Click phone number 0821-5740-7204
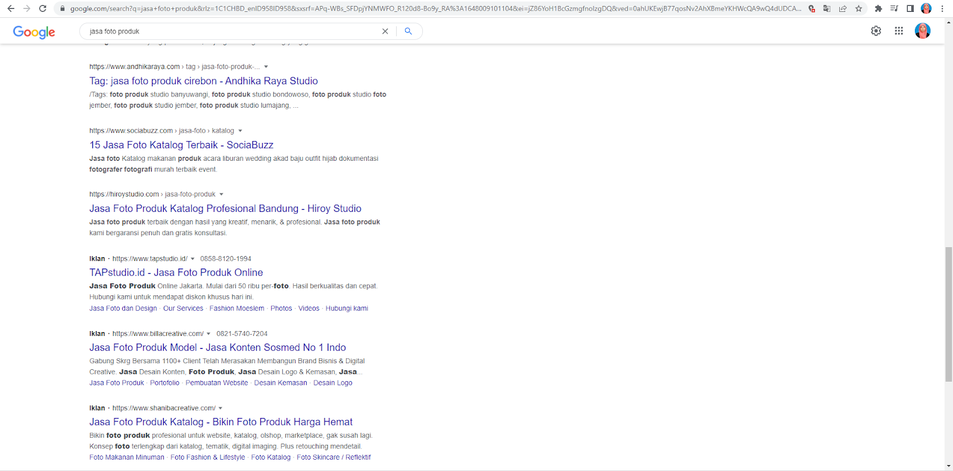Image resolution: width=953 pixels, height=471 pixels. pos(242,334)
